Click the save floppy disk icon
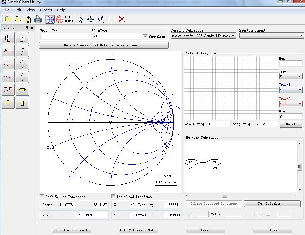The width and height of the screenshot is (305, 235). (28, 20)
